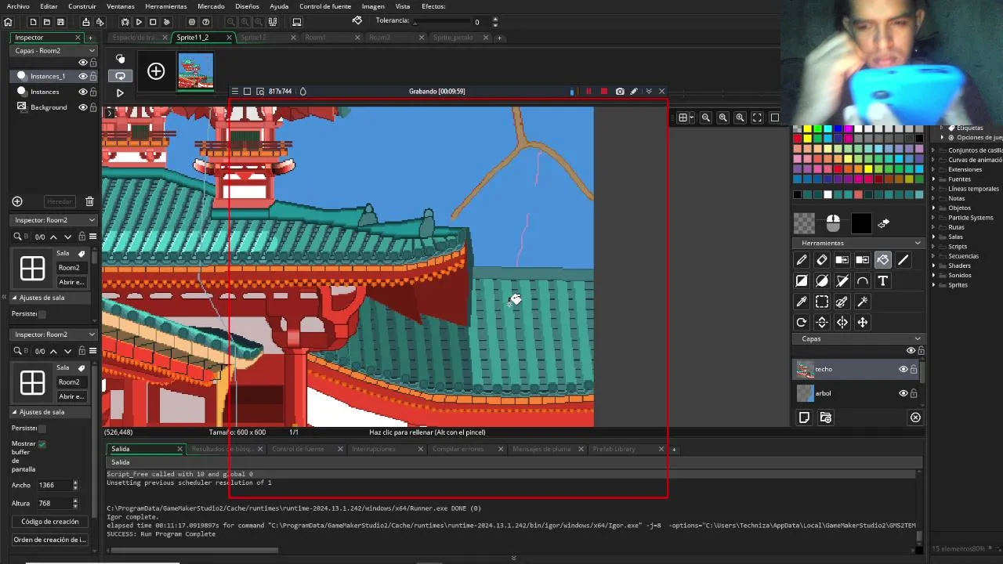The image size is (1003, 564).
Task: Run the game with the Play toolbar icon
Action: [139, 22]
